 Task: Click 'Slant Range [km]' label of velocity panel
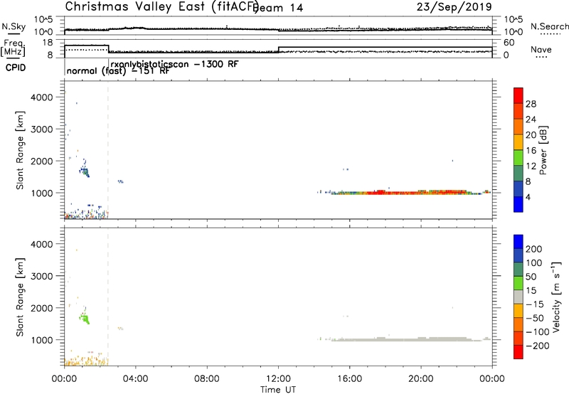coord(20,297)
